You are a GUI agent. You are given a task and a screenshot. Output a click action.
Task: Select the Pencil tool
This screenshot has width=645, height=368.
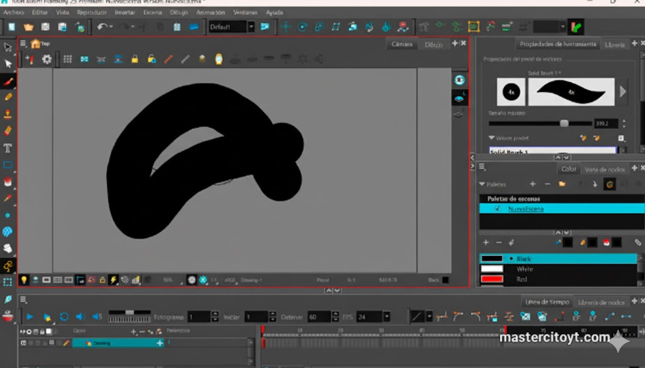point(8,98)
